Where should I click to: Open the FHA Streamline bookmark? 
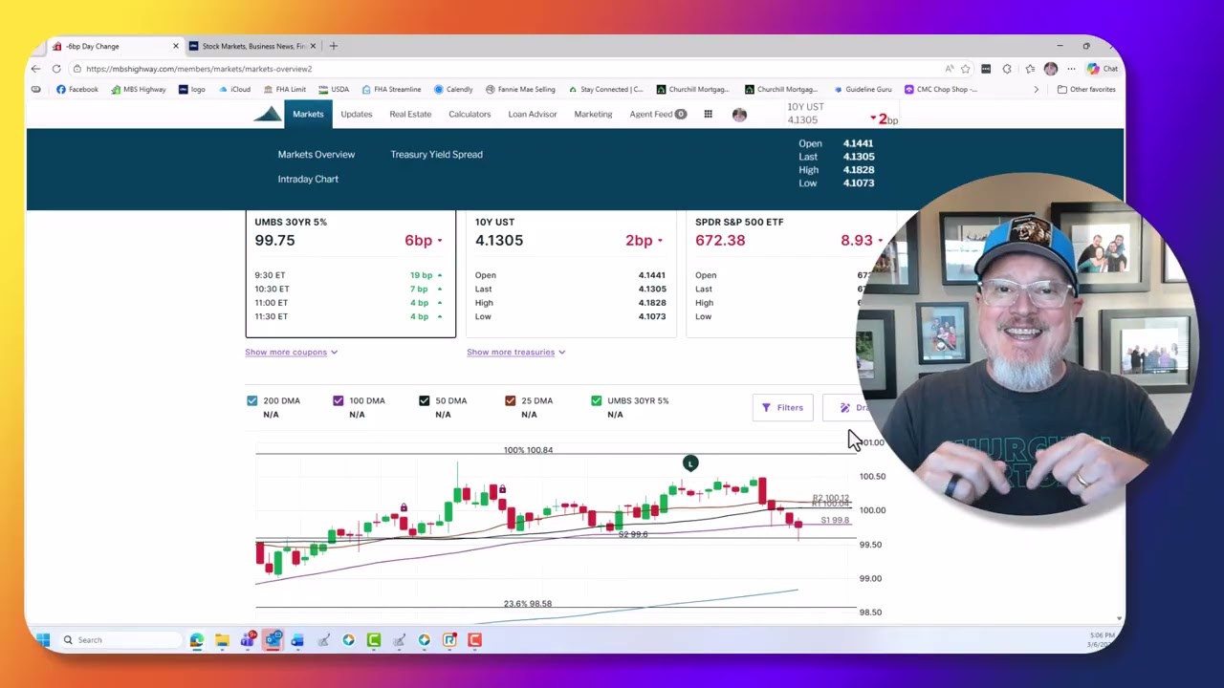[x=391, y=90]
